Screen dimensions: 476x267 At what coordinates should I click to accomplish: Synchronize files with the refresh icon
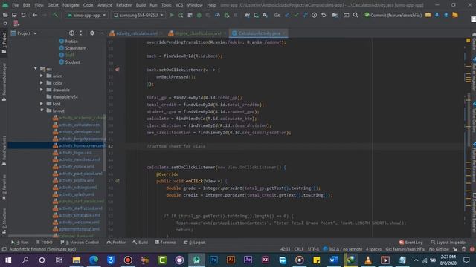pos(23,15)
